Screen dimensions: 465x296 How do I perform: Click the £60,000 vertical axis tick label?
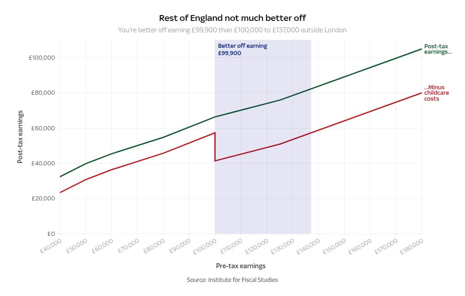click(x=43, y=128)
